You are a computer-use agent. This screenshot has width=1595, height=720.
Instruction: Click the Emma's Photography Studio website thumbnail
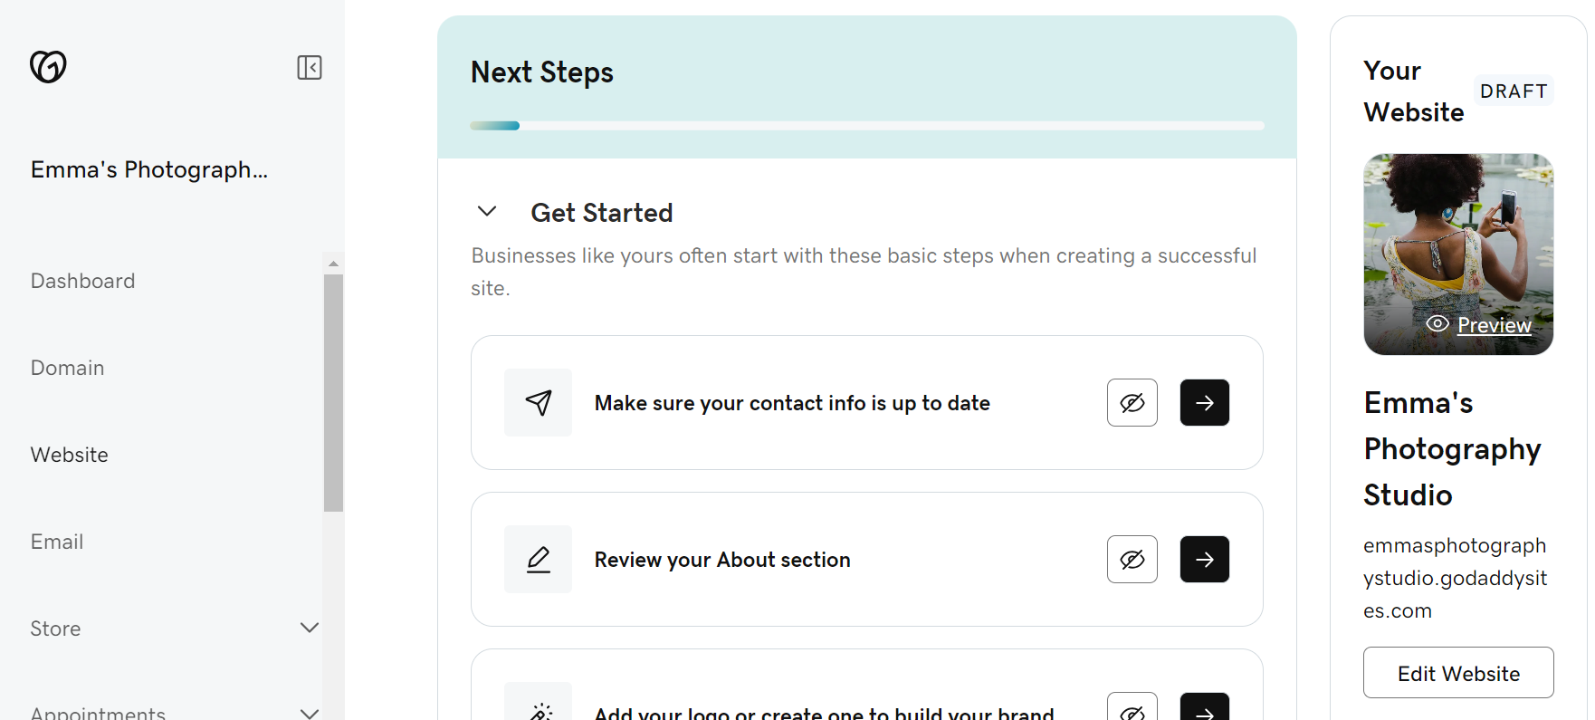pyautogui.click(x=1457, y=254)
